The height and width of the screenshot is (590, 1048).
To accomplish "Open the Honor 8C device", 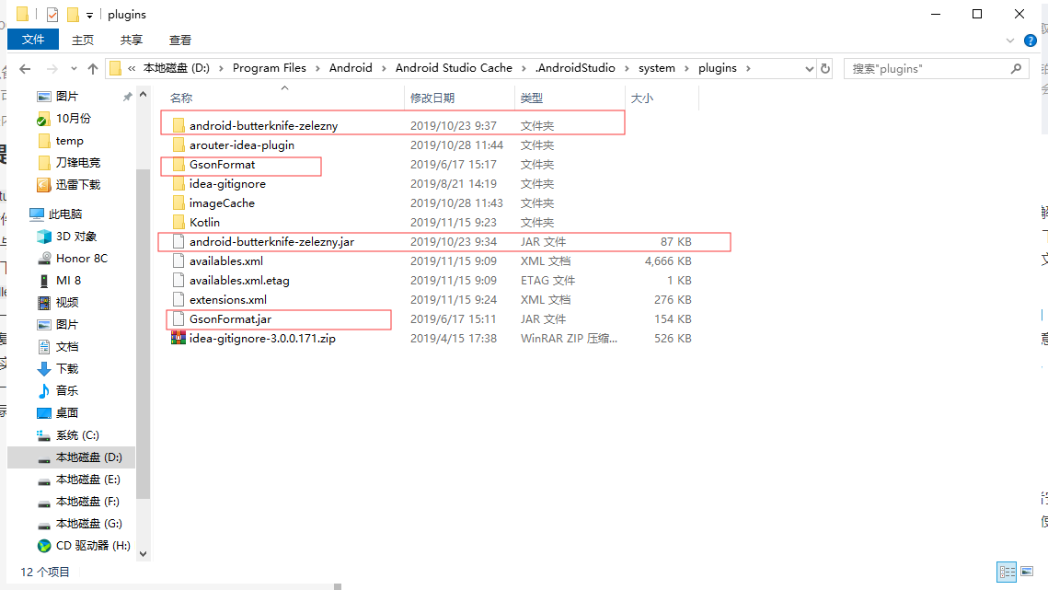I will [82, 259].
